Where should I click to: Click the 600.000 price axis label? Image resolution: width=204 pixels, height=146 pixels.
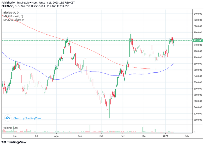(198, 88)
